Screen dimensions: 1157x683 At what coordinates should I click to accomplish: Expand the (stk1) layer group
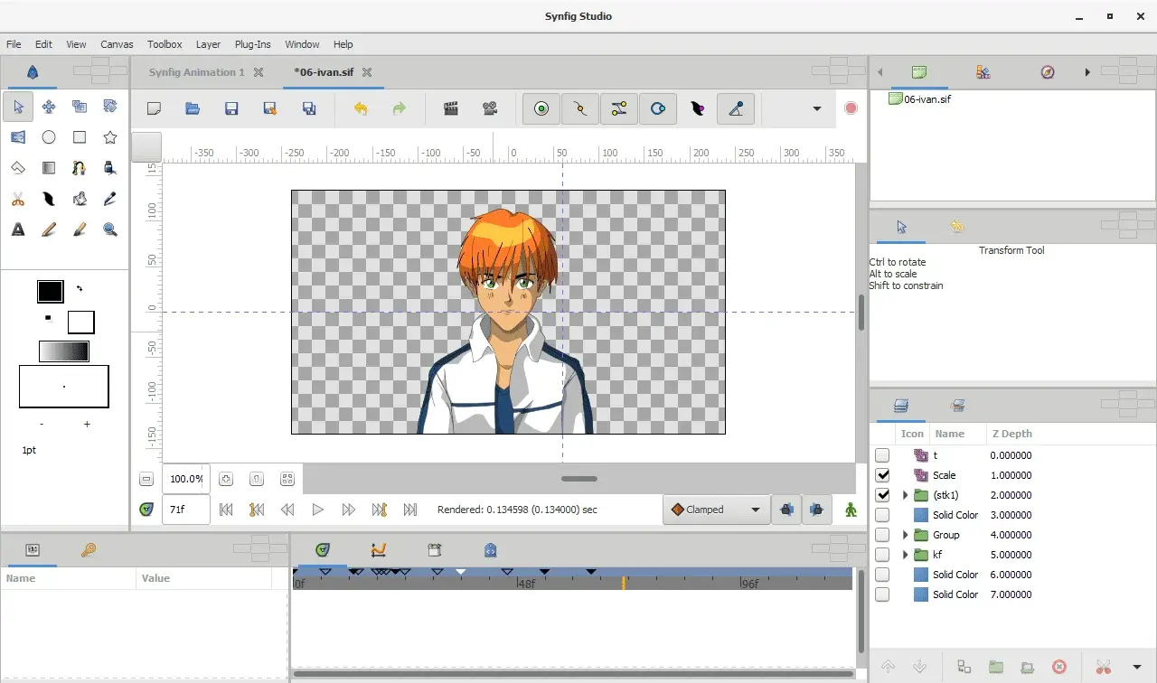coord(905,495)
